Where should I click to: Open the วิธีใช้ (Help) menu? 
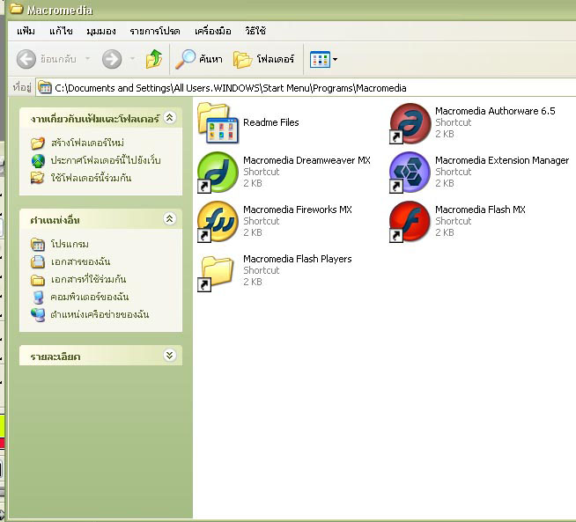255,31
